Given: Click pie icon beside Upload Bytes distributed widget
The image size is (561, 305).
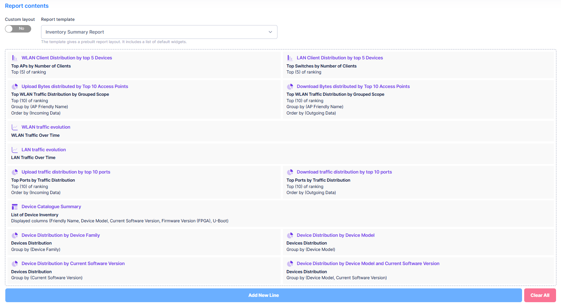Looking at the screenshot, I should pyautogui.click(x=15, y=87).
